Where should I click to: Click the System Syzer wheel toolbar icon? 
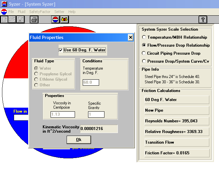(x=56, y=19)
